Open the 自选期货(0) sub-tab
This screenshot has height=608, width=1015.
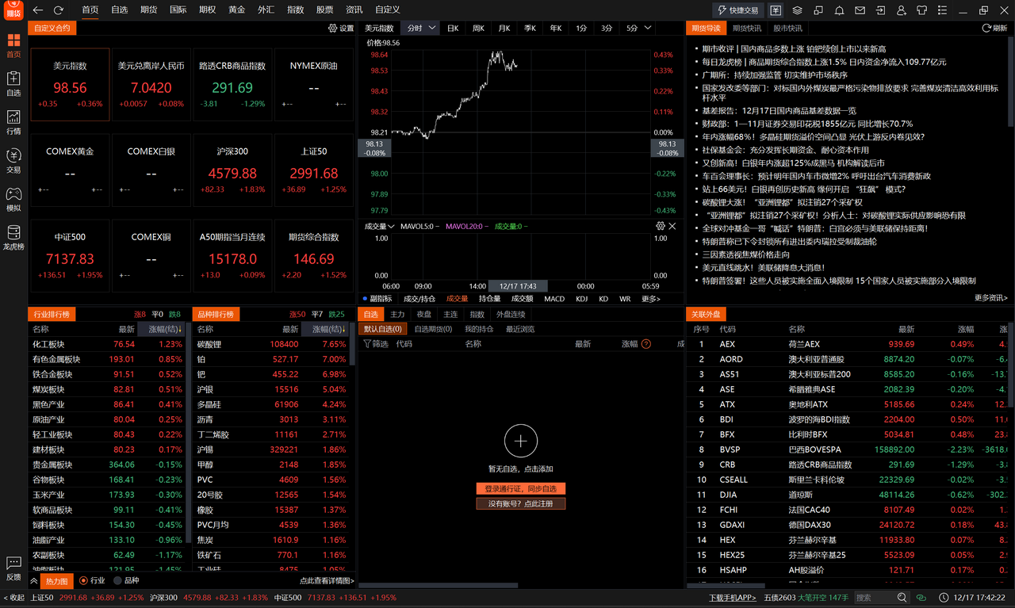pyautogui.click(x=433, y=329)
